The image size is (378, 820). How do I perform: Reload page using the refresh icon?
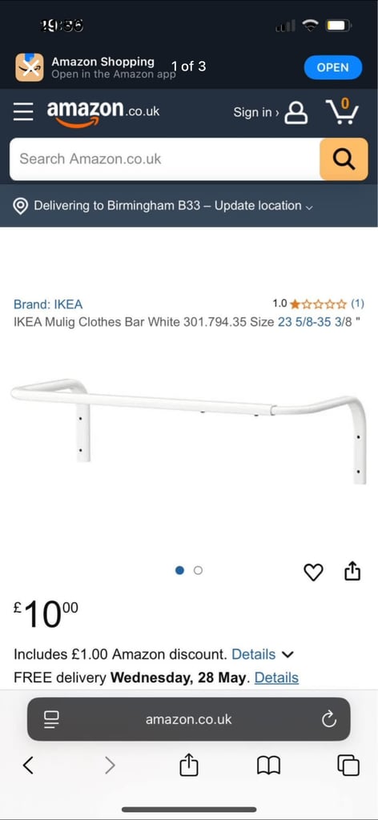(329, 720)
